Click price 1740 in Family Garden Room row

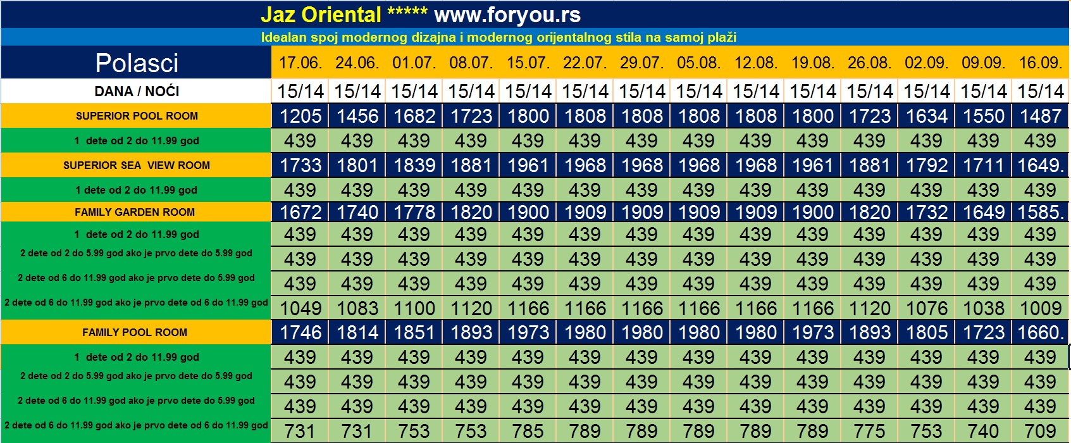click(357, 212)
